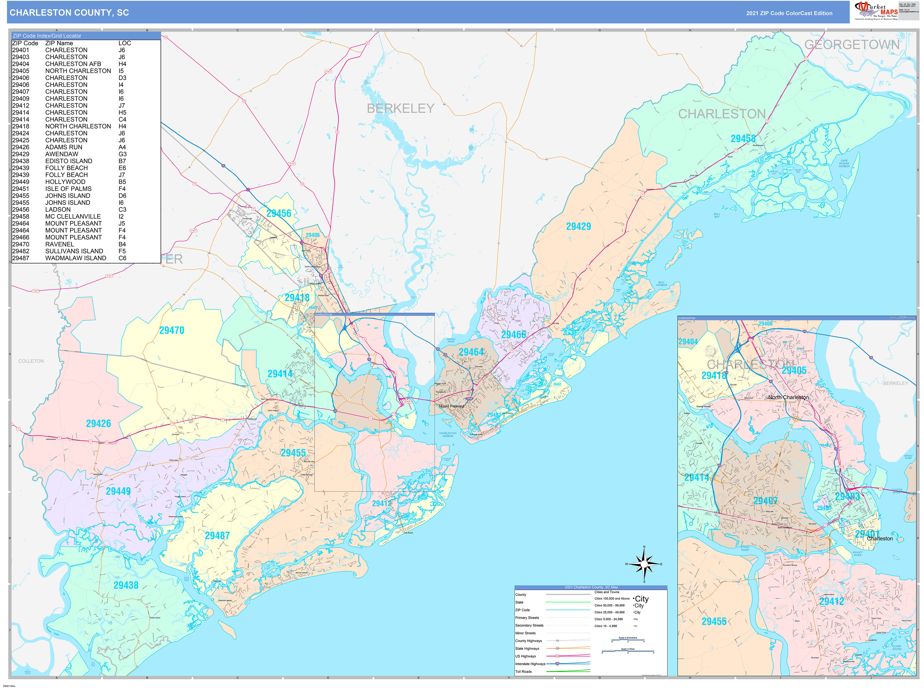Select index row "29449 HOLLYWOOD"
This screenshot has width=924, height=688.
tap(69, 182)
